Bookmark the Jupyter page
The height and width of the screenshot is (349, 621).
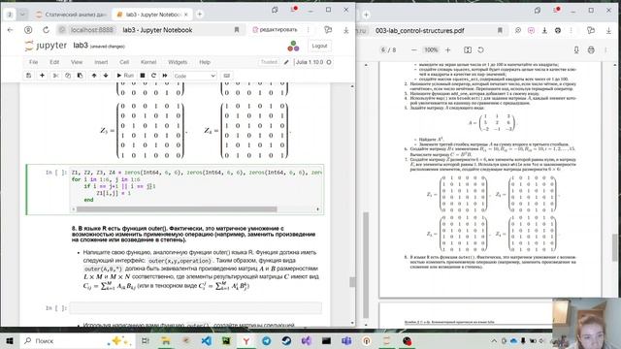(x=237, y=30)
